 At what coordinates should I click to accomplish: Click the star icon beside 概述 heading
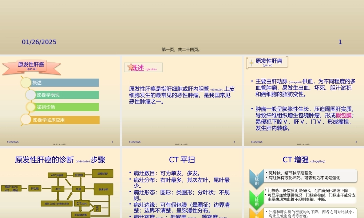coord(130,67)
